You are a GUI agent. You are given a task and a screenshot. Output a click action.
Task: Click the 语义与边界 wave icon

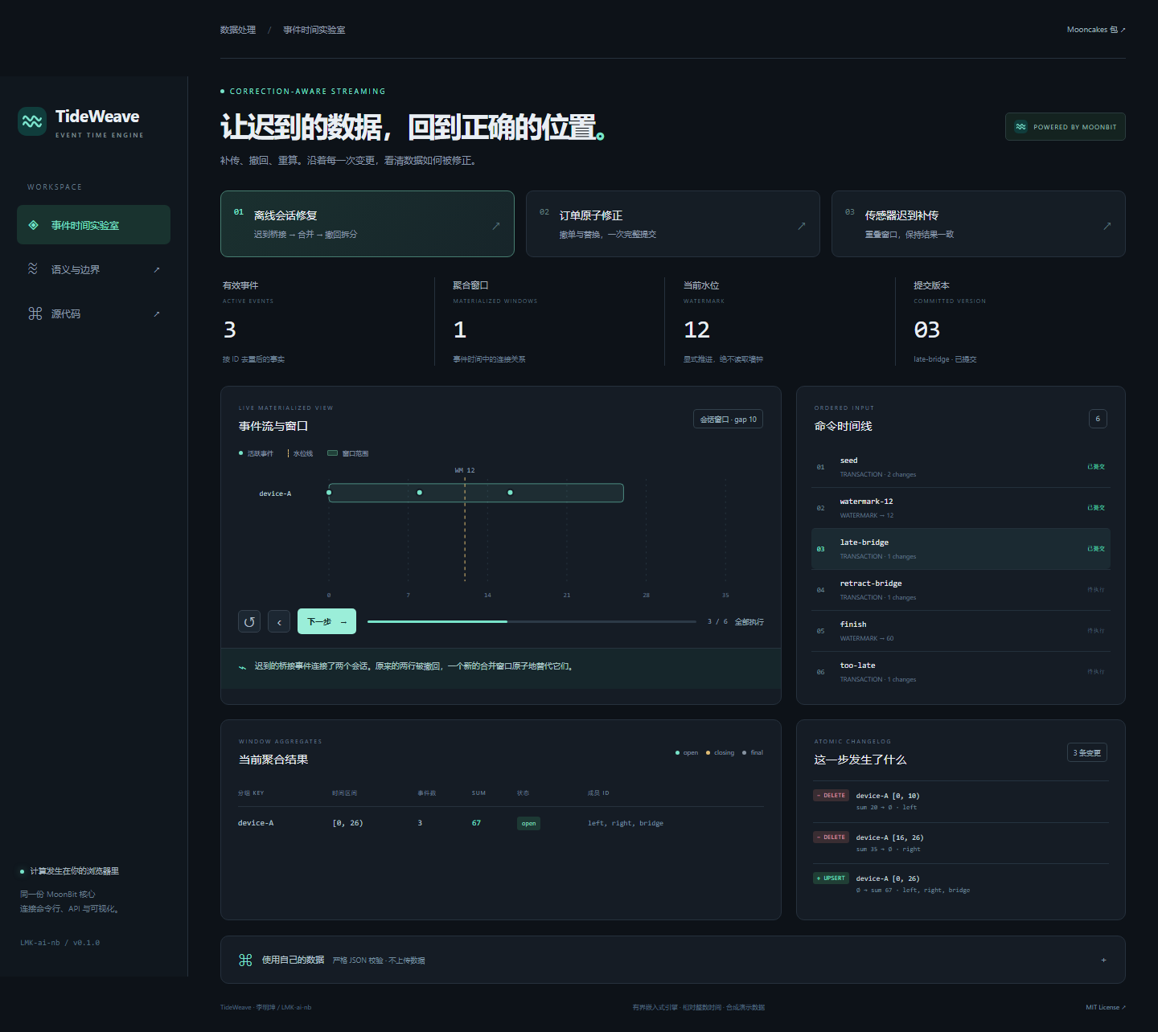tap(33, 269)
